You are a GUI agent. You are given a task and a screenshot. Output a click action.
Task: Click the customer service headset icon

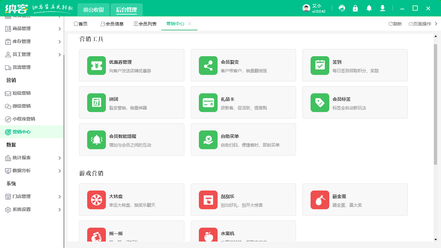[342, 8]
